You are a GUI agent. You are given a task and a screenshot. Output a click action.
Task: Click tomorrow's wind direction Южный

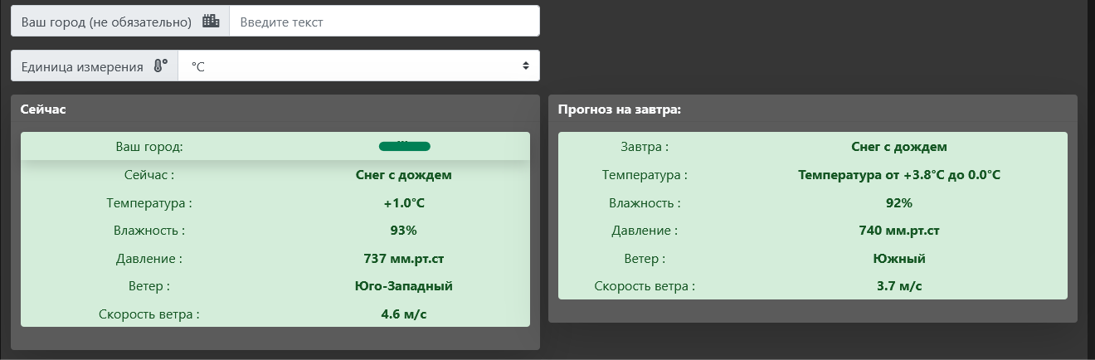899,258
